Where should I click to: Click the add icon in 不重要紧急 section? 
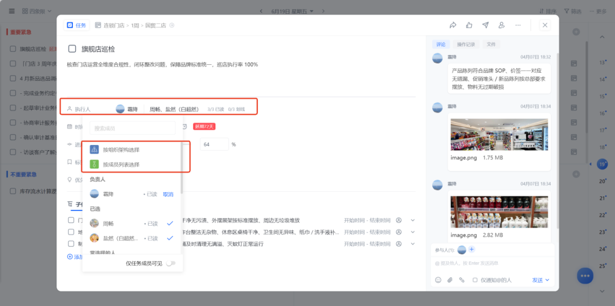coord(576,174)
